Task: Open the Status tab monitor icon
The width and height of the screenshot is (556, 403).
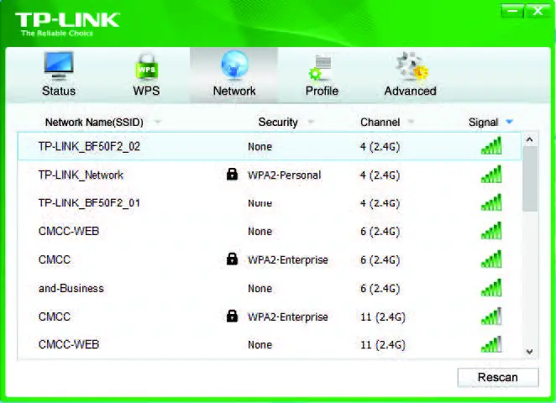Action: tap(59, 66)
